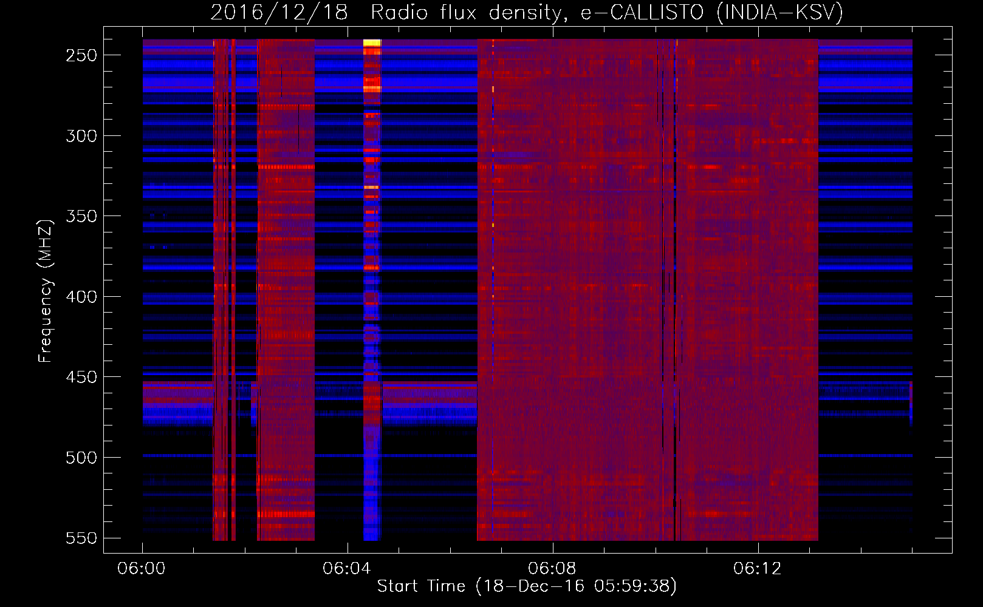Click the 500 frequency tick label
The width and height of the screenshot is (983, 607).
[x=81, y=458]
